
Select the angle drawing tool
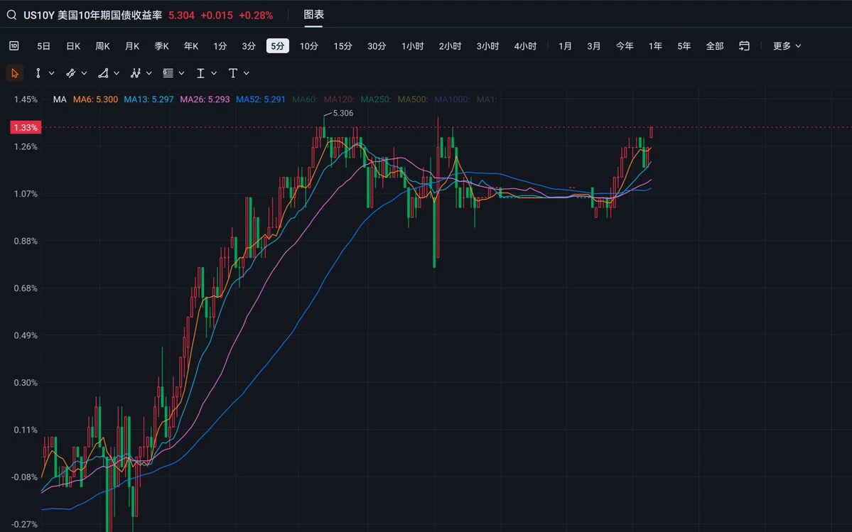(103, 73)
